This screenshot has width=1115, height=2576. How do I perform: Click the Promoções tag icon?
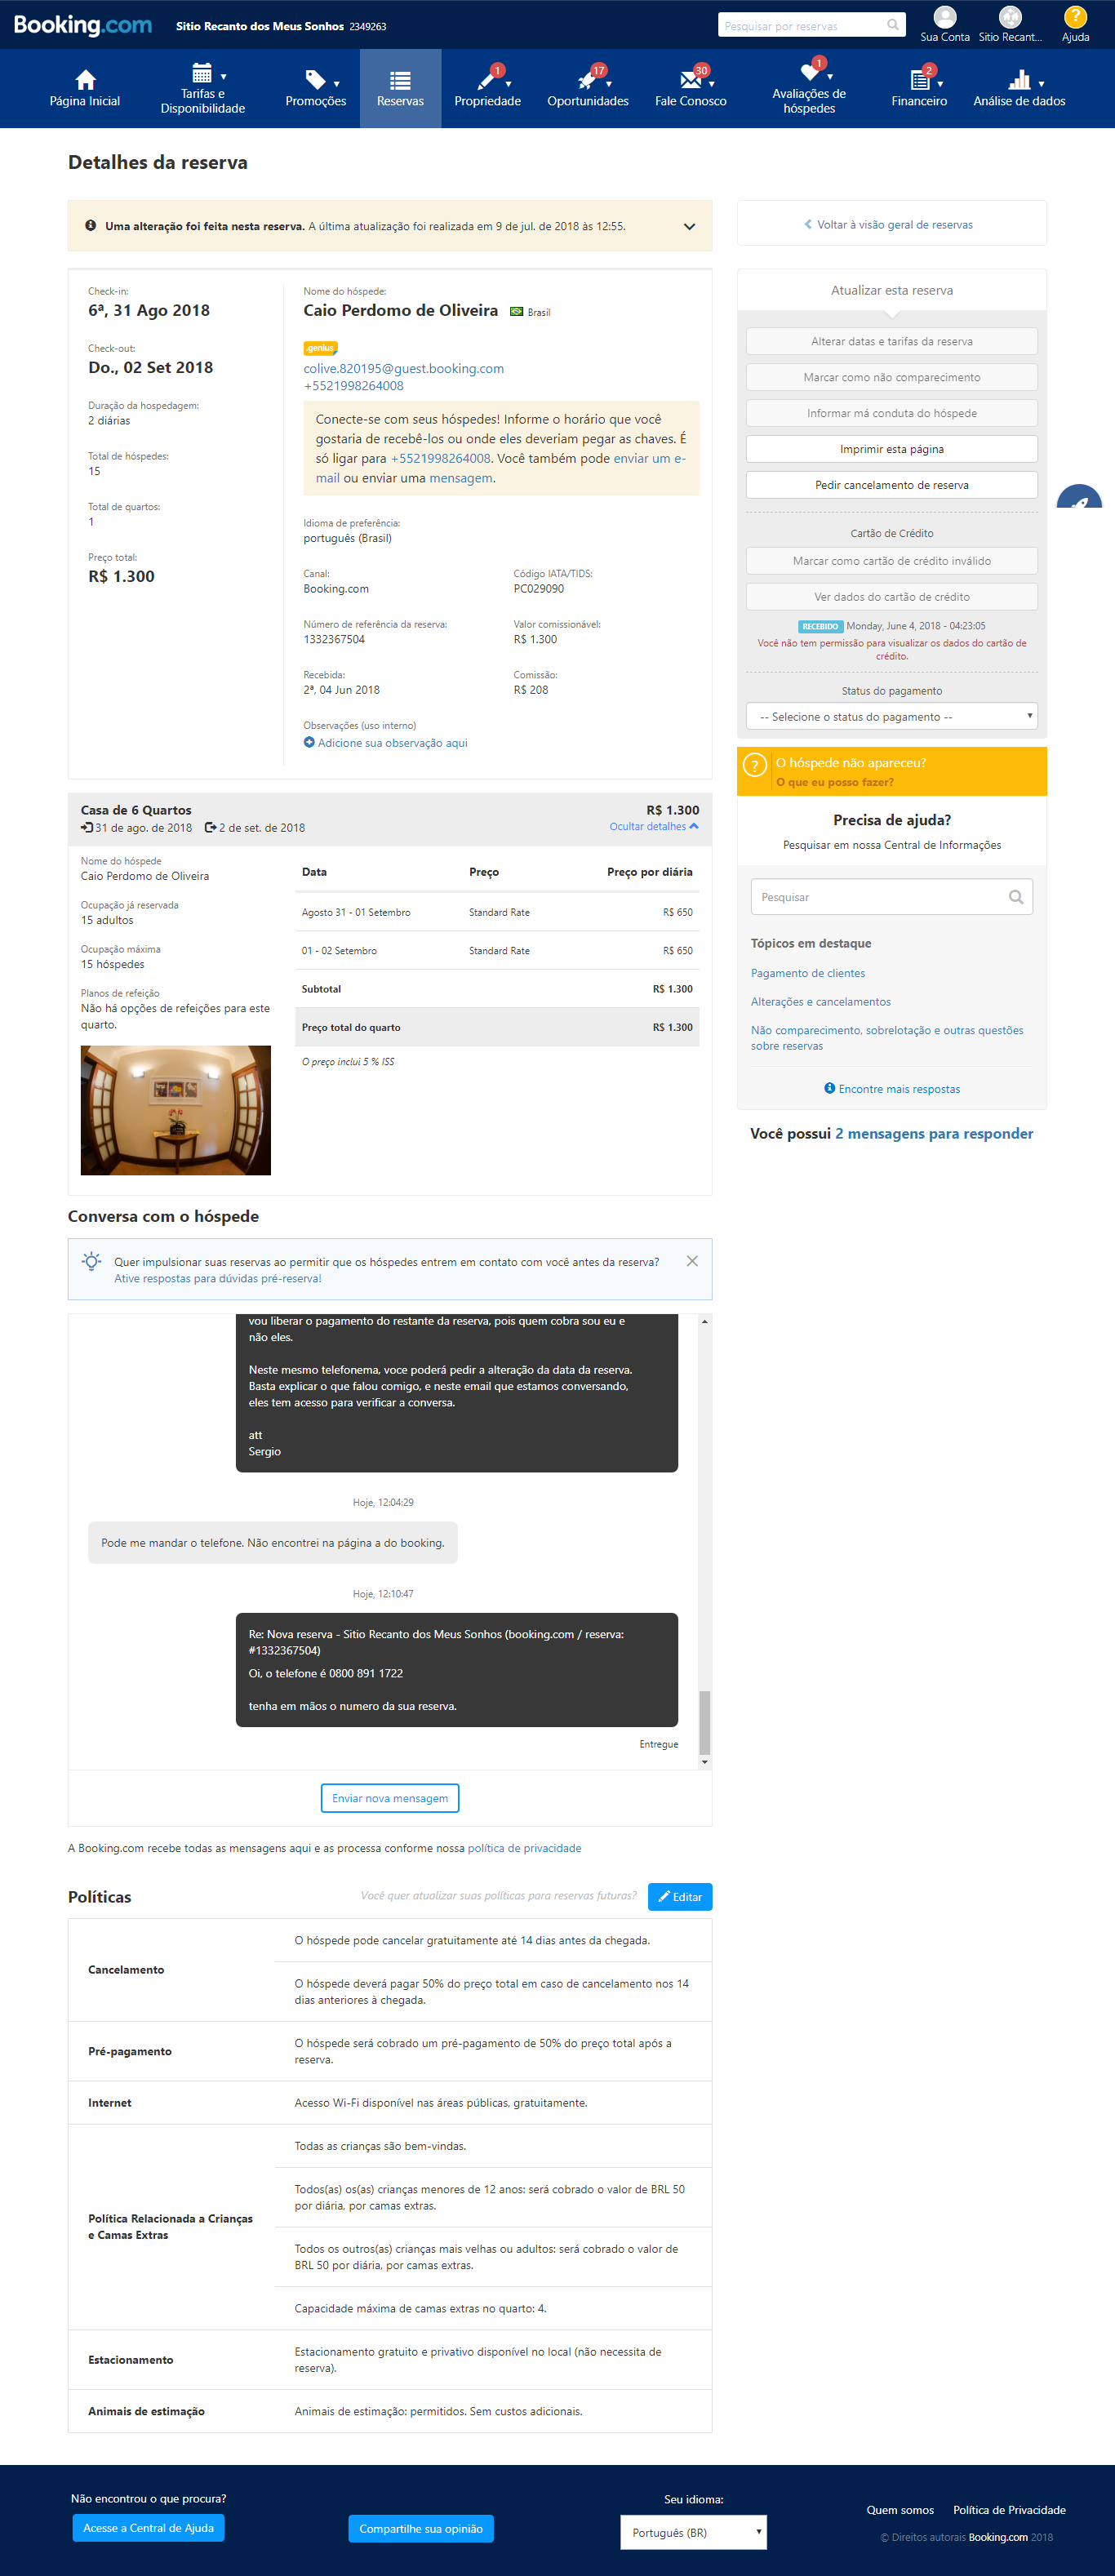315,79
